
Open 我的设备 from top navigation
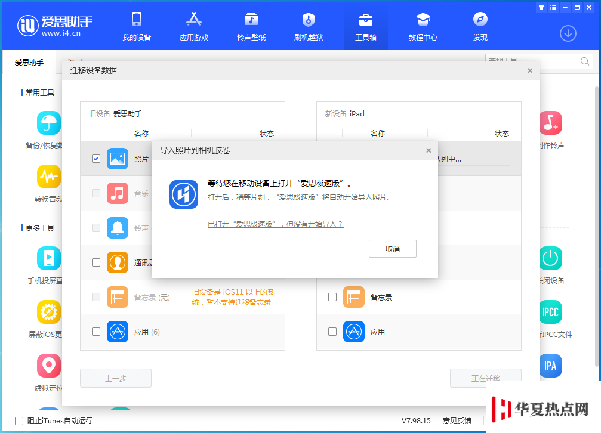pyautogui.click(x=137, y=26)
